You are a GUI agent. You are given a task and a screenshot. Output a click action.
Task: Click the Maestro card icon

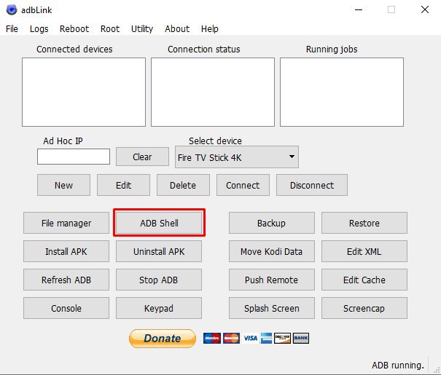click(212, 338)
